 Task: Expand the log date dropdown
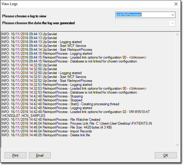coord(172,23)
